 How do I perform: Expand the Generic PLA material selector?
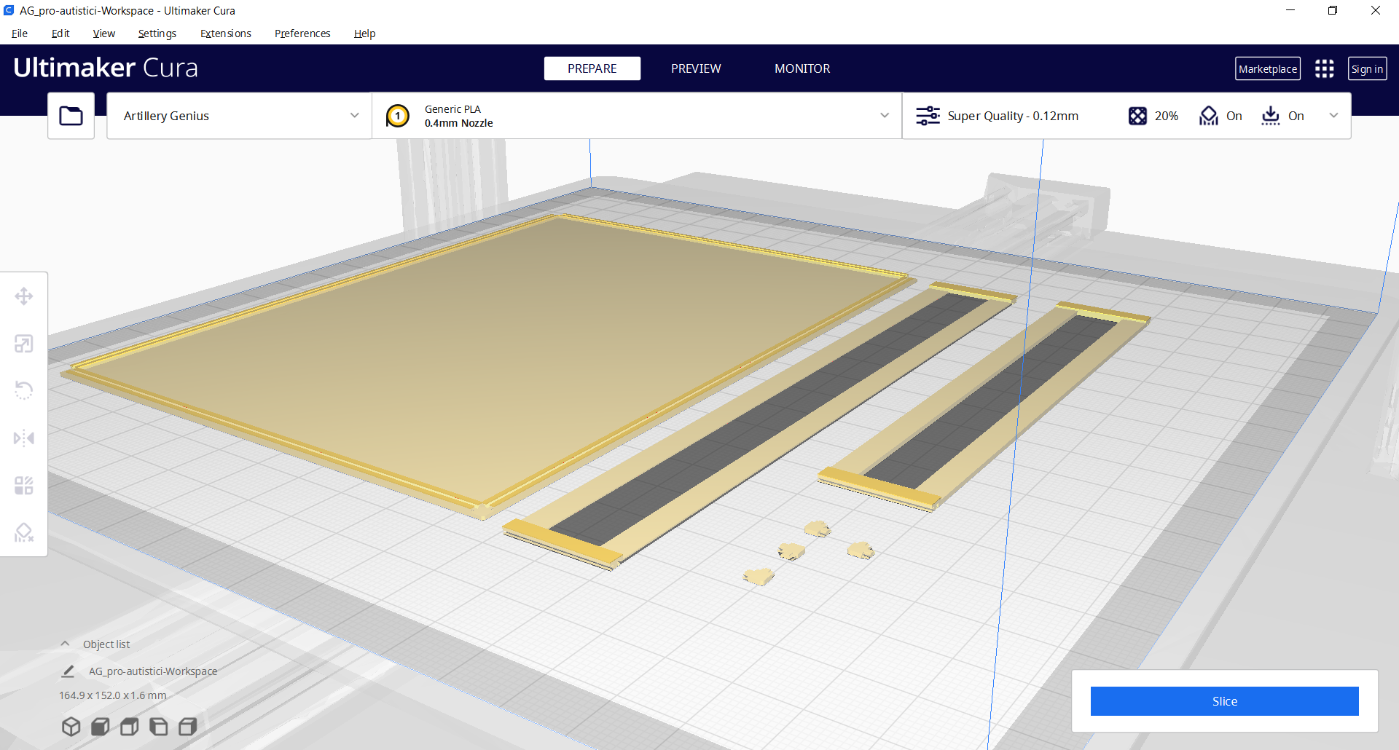click(637, 116)
